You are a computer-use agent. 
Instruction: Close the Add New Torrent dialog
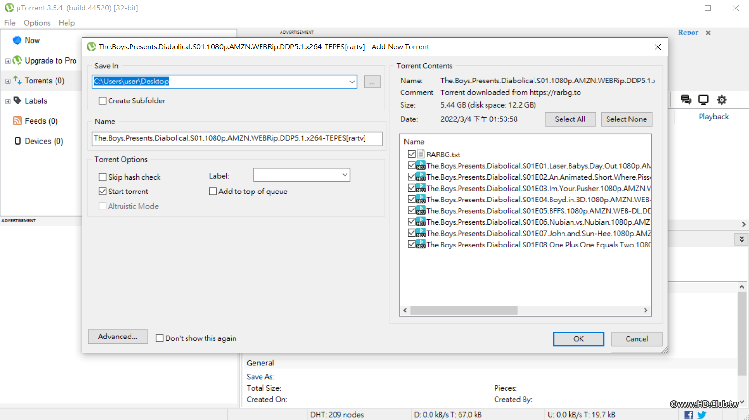pyautogui.click(x=658, y=47)
